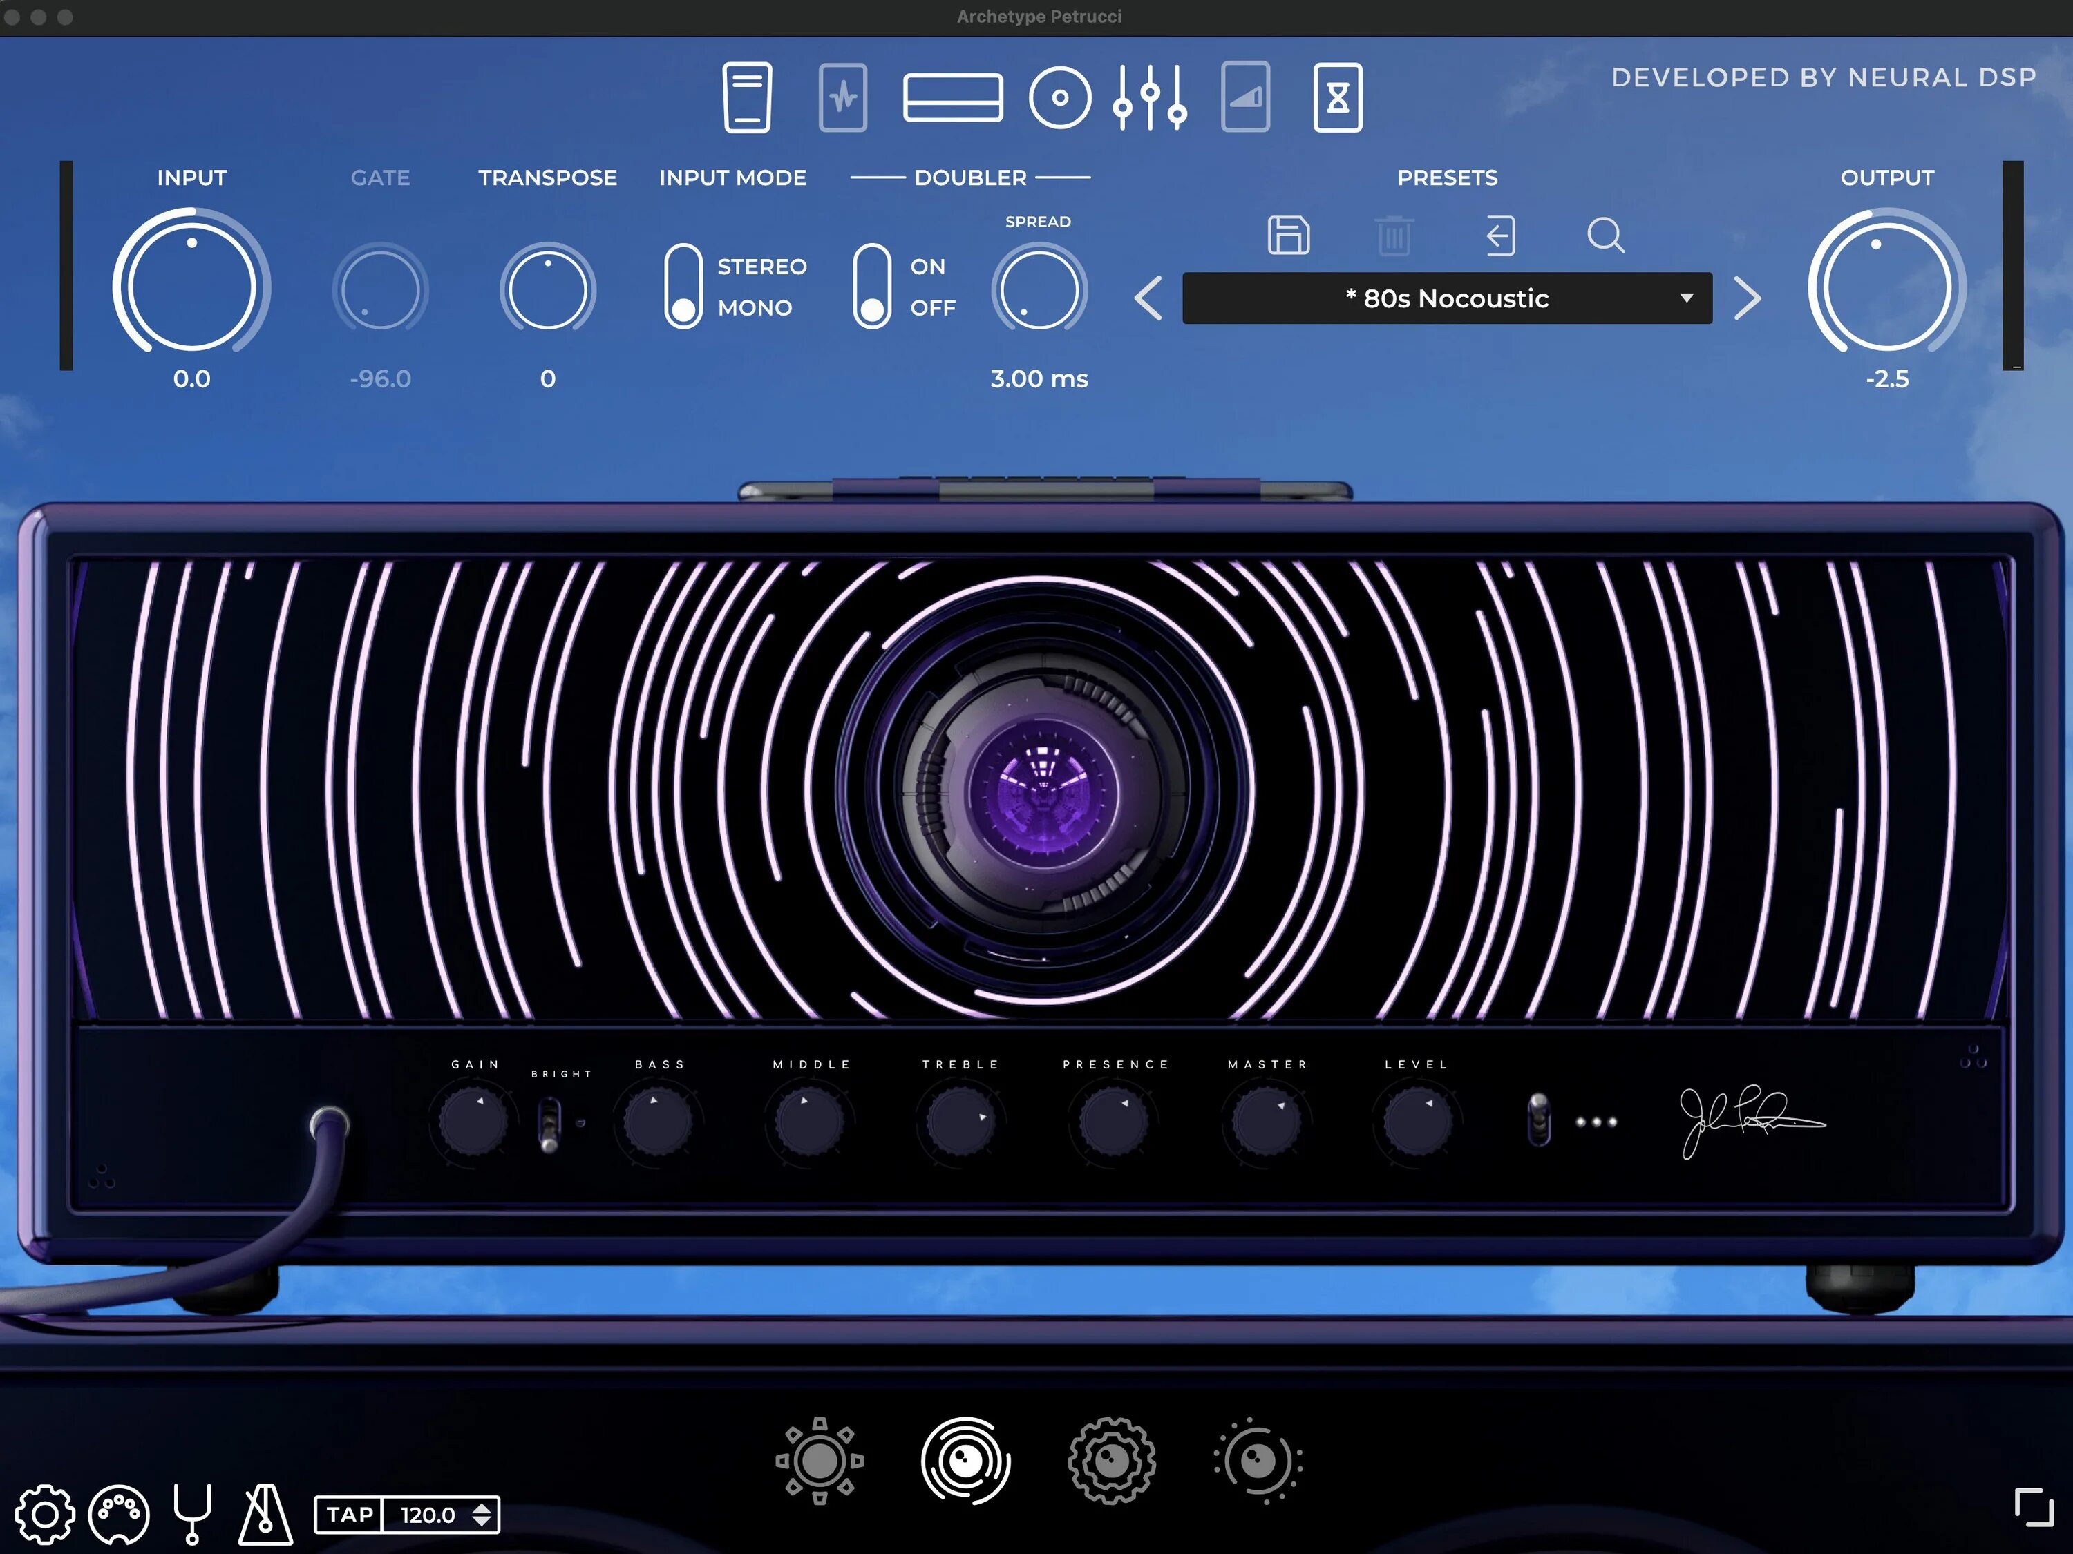This screenshot has height=1554, width=2073.
Task: Click the save preset floppy icon
Action: coord(1287,235)
